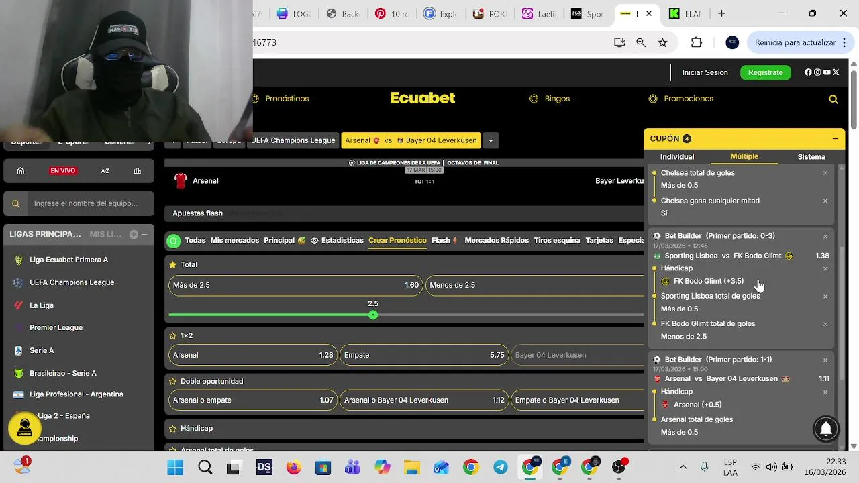
Task: Click Chrome bookmark star icon
Action: pyautogui.click(x=662, y=42)
